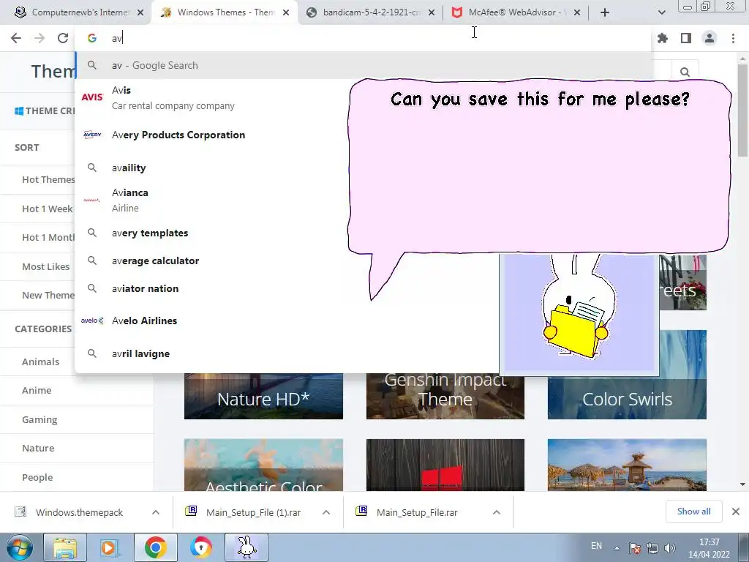Open Most Likes sort link

46,266
